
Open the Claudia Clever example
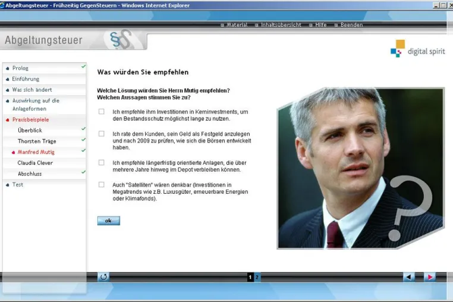(x=35, y=163)
